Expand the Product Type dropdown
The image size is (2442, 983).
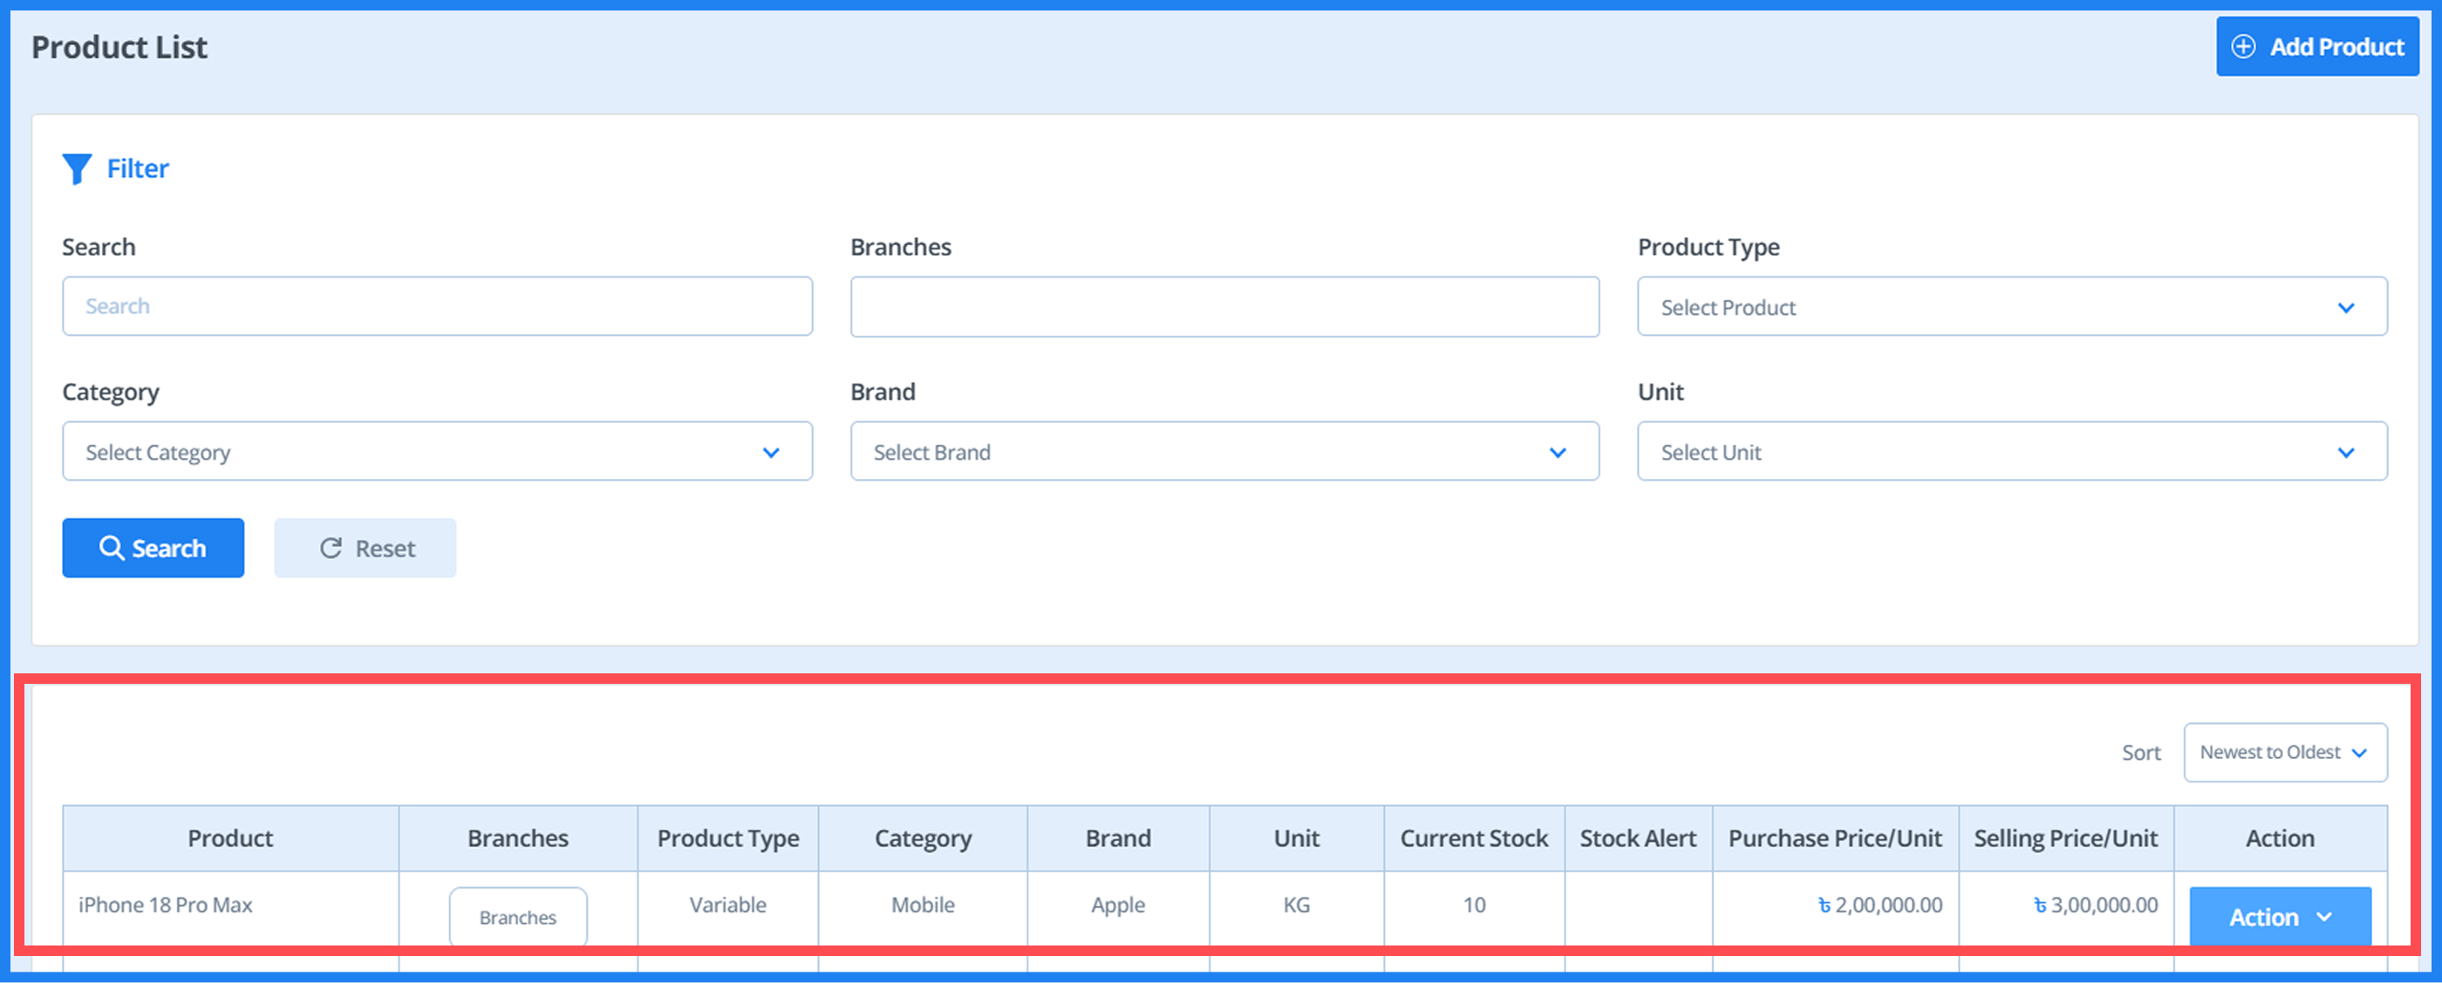(2010, 307)
